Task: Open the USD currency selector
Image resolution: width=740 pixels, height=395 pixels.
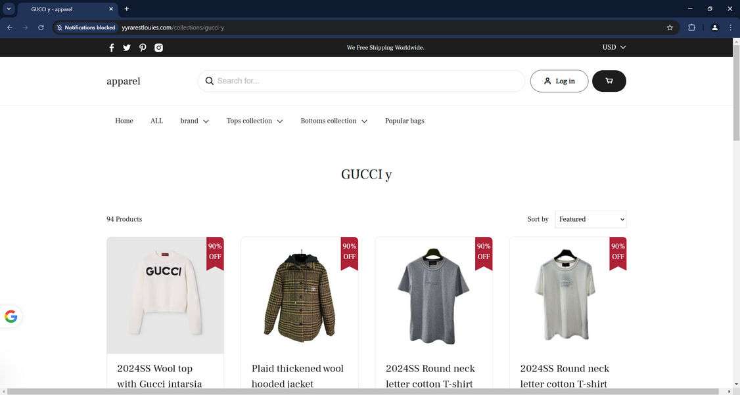Action: 614,47
